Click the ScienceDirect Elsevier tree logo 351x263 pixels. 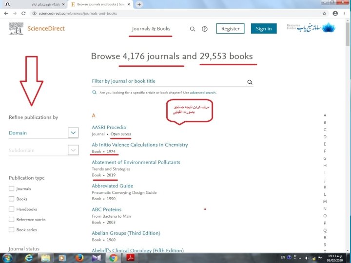(x=16, y=28)
